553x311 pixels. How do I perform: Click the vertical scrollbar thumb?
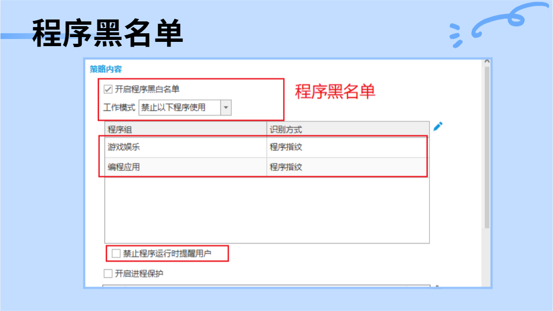[x=487, y=147]
